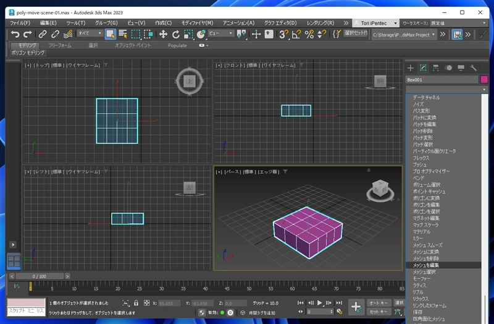Click the 時間タグを追加 label

tap(262, 313)
